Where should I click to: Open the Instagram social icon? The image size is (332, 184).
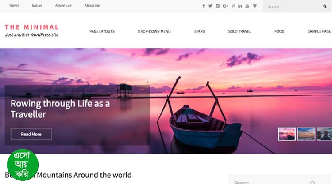click(217, 6)
